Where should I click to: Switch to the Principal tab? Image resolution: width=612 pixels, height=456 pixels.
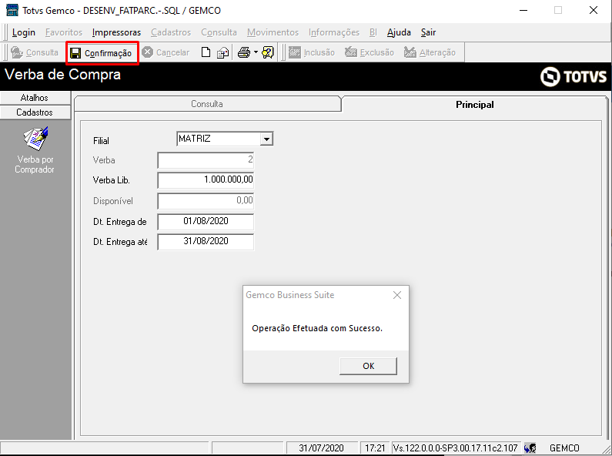pyautogui.click(x=475, y=104)
